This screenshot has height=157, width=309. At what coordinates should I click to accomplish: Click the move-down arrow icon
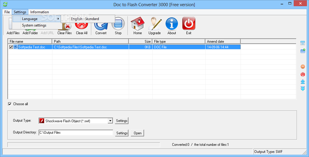point(303,88)
